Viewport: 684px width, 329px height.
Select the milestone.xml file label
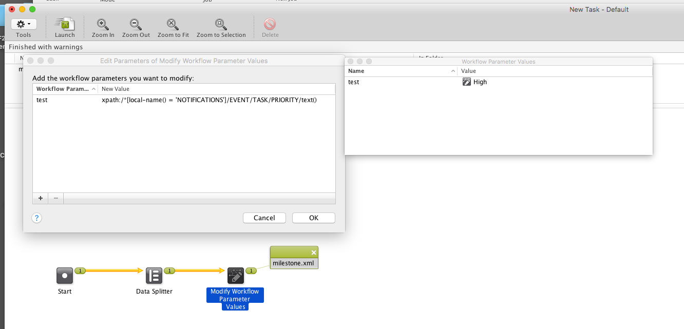(294, 263)
